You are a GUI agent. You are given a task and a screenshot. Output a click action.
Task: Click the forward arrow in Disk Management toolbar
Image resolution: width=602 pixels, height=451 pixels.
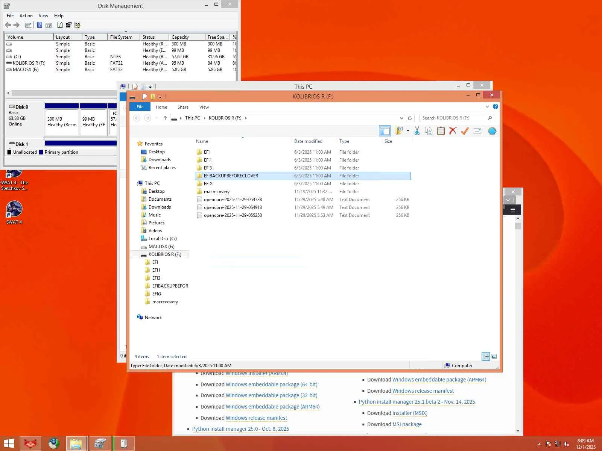(x=16, y=25)
